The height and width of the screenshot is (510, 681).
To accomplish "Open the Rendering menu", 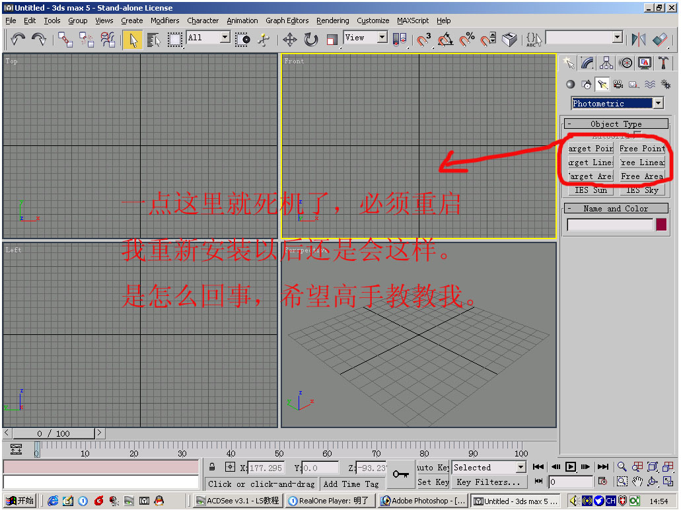I will point(332,20).
